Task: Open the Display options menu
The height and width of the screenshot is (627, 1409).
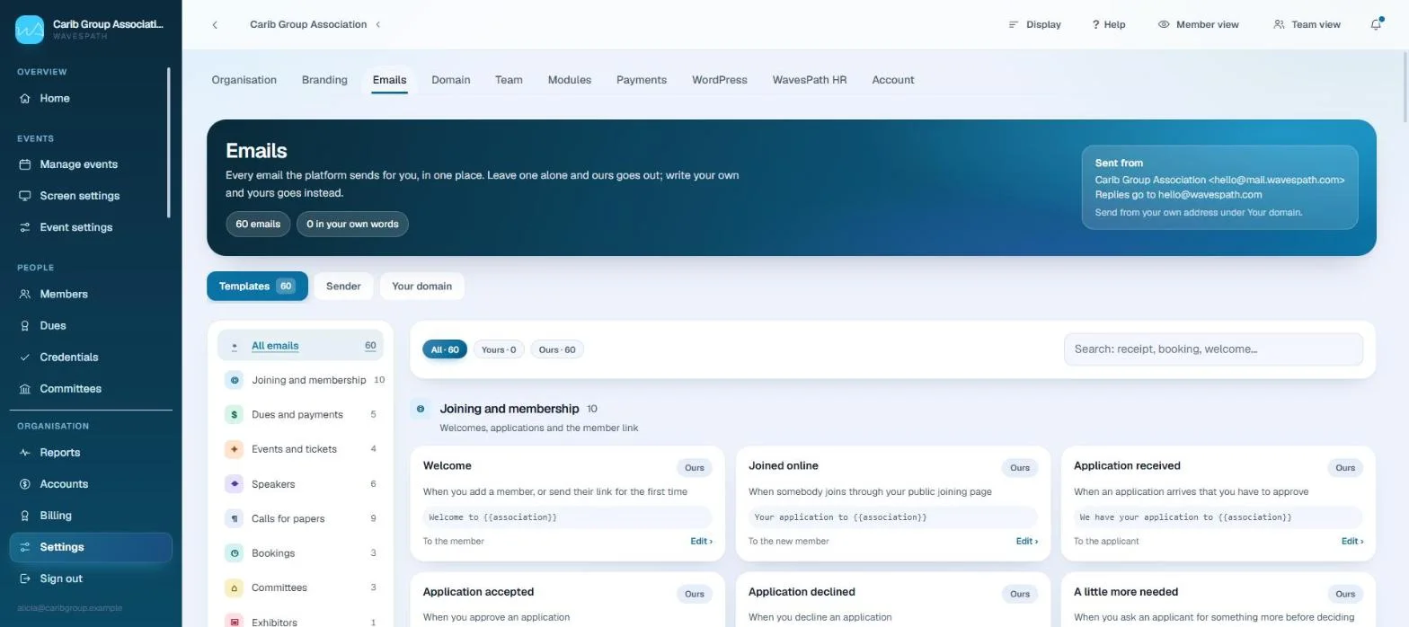Action: coord(1034,24)
